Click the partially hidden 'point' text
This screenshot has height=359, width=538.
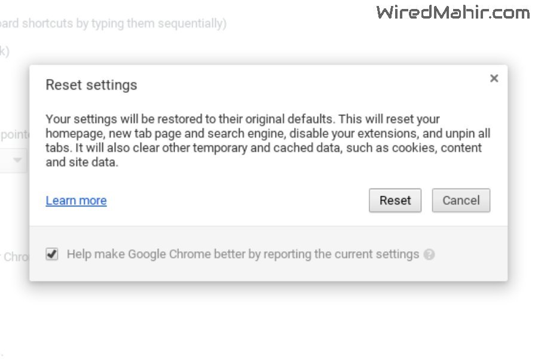coord(15,134)
